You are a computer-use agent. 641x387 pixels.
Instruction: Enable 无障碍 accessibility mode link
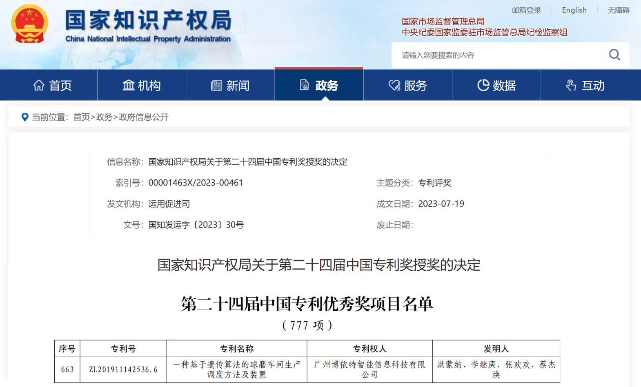tap(618, 10)
